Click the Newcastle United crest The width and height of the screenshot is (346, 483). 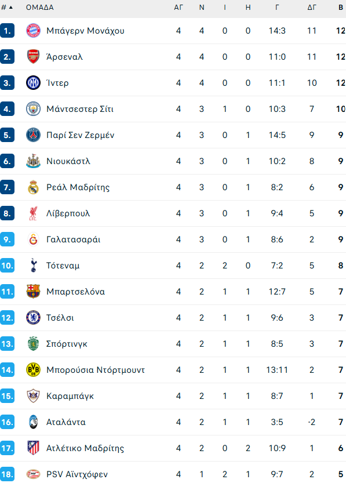click(x=33, y=161)
